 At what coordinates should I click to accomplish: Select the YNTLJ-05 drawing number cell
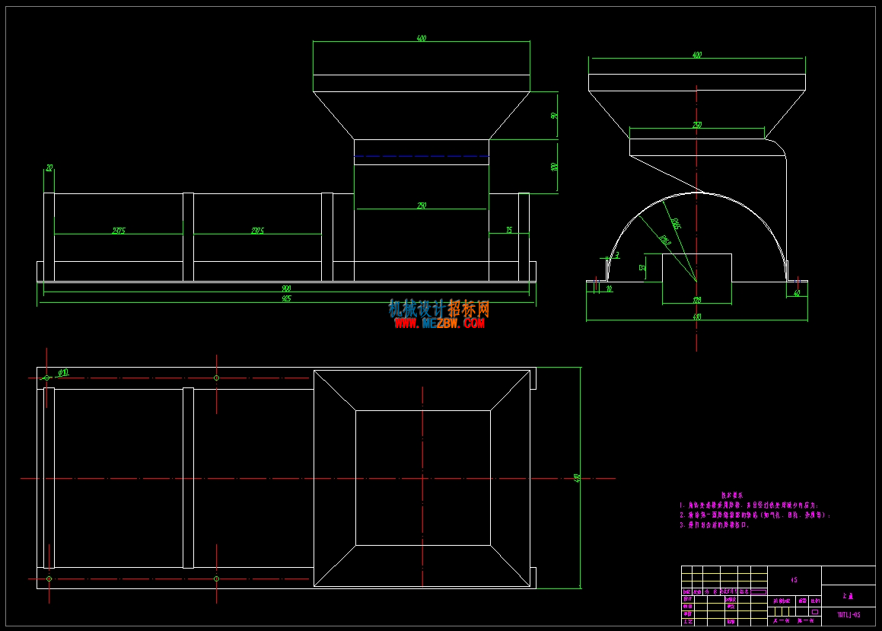tap(849, 615)
